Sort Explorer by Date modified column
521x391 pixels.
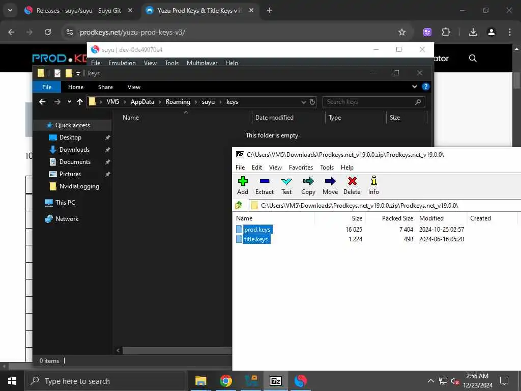click(x=274, y=118)
